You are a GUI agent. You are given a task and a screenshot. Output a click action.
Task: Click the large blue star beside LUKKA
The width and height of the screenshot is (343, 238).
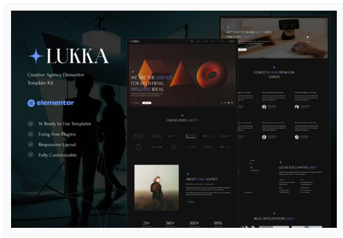tap(36, 56)
